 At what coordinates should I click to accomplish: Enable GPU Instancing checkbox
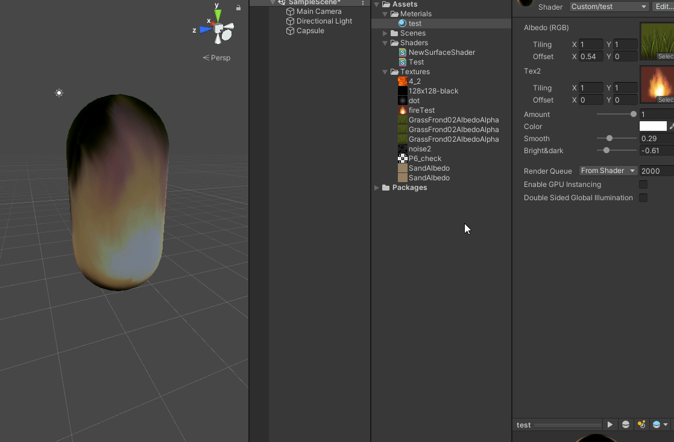coord(643,185)
